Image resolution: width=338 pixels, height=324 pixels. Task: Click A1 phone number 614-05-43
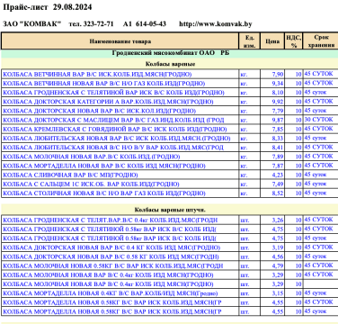point(151,24)
